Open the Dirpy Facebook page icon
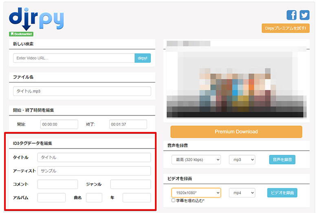Image resolution: width=326 pixels, height=213 pixels. (x=291, y=15)
